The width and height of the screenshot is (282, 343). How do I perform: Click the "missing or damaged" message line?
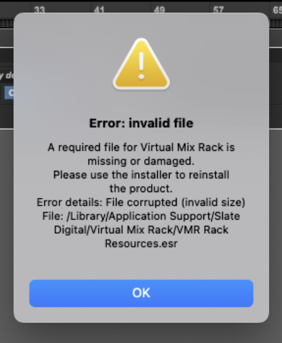click(x=141, y=162)
